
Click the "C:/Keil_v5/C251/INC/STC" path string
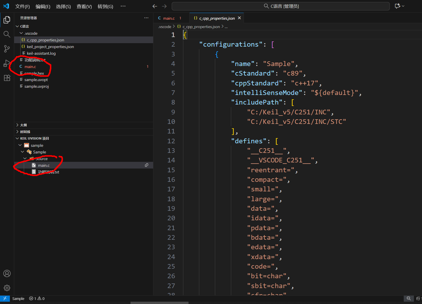pyautogui.click(x=297, y=122)
